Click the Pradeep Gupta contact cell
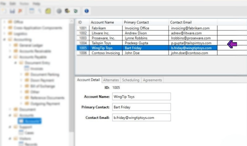Image resolution: width=247 pixels, height=146 pixels. click(x=146, y=43)
